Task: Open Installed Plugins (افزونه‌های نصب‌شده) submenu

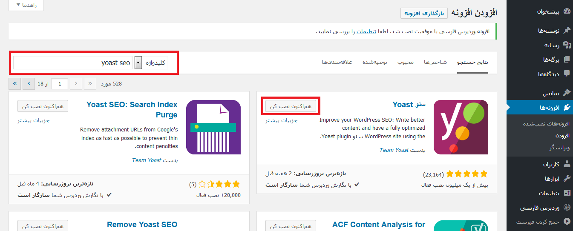Action: pyautogui.click(x=546, y=123)
